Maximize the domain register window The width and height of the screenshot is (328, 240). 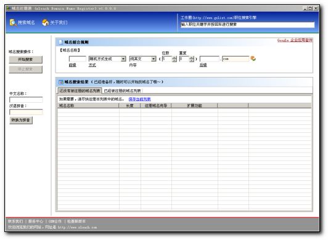pos(310,9)
